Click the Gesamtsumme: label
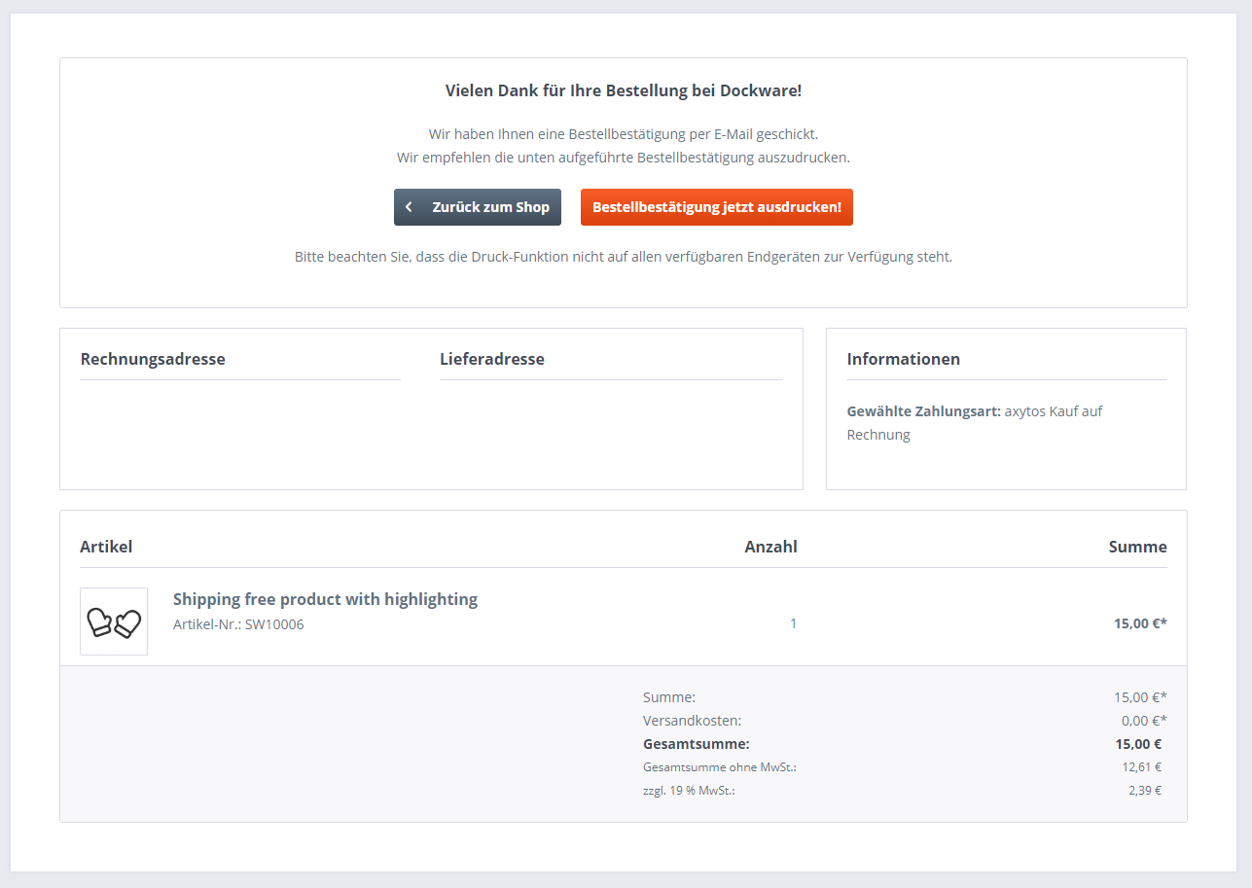1252x888 pixels. tap(697, 744)
